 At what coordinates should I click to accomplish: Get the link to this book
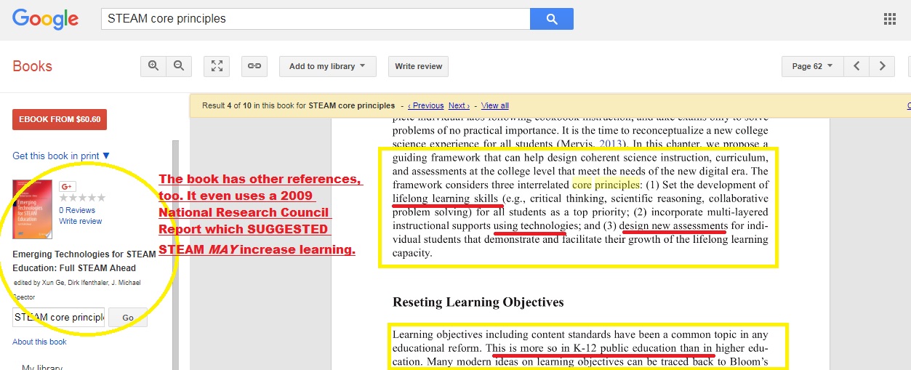(254, 66)
